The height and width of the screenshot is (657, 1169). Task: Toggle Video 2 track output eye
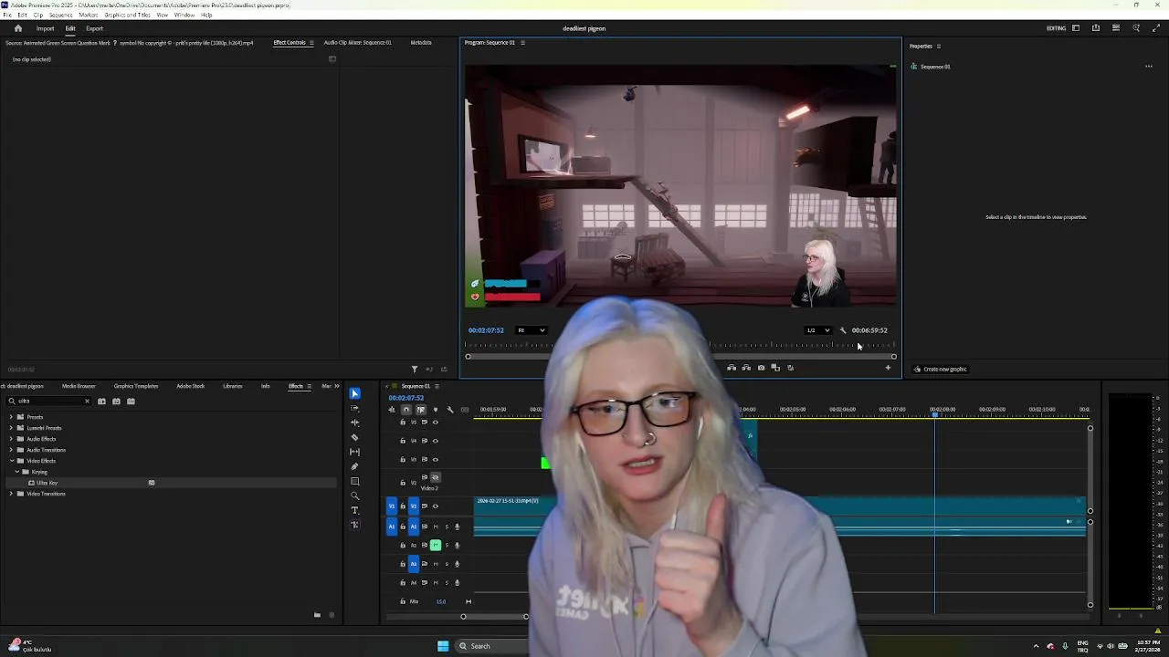[435, 477]
